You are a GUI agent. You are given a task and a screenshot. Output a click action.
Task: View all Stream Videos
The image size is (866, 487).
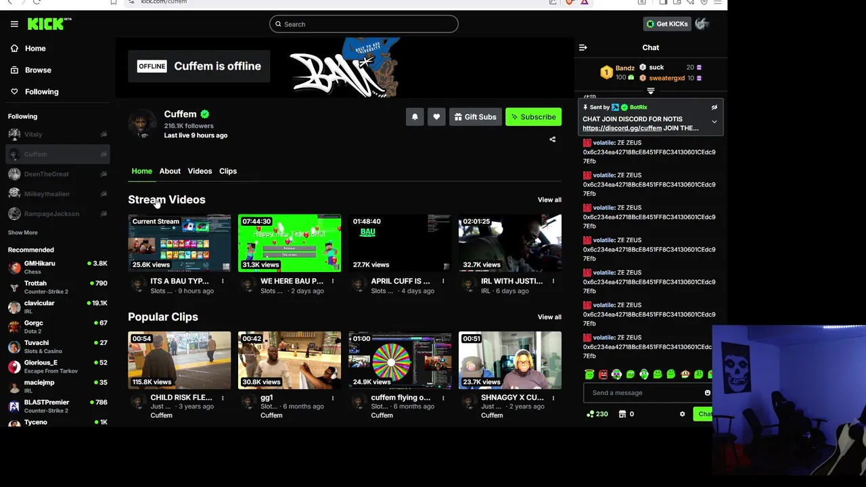(x=549, y=200)
